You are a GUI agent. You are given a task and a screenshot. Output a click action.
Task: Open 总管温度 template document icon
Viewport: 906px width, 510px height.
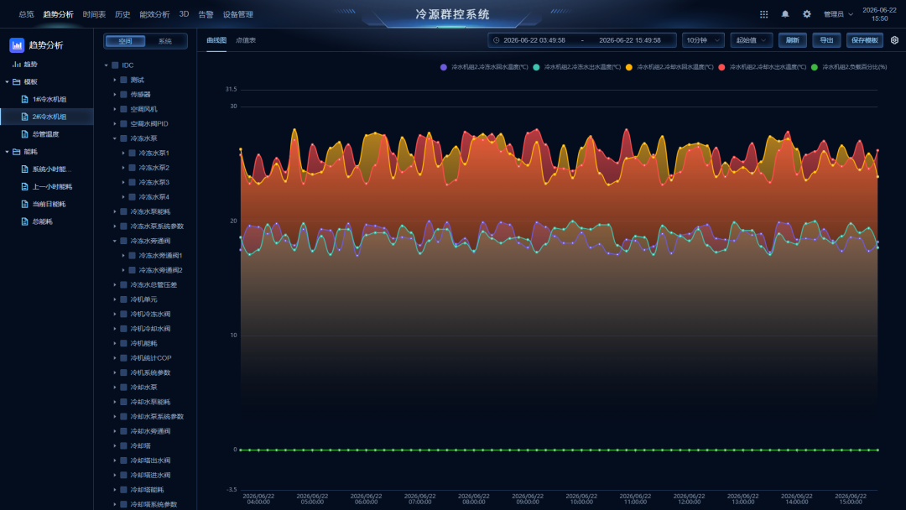[x=24, y=134]
